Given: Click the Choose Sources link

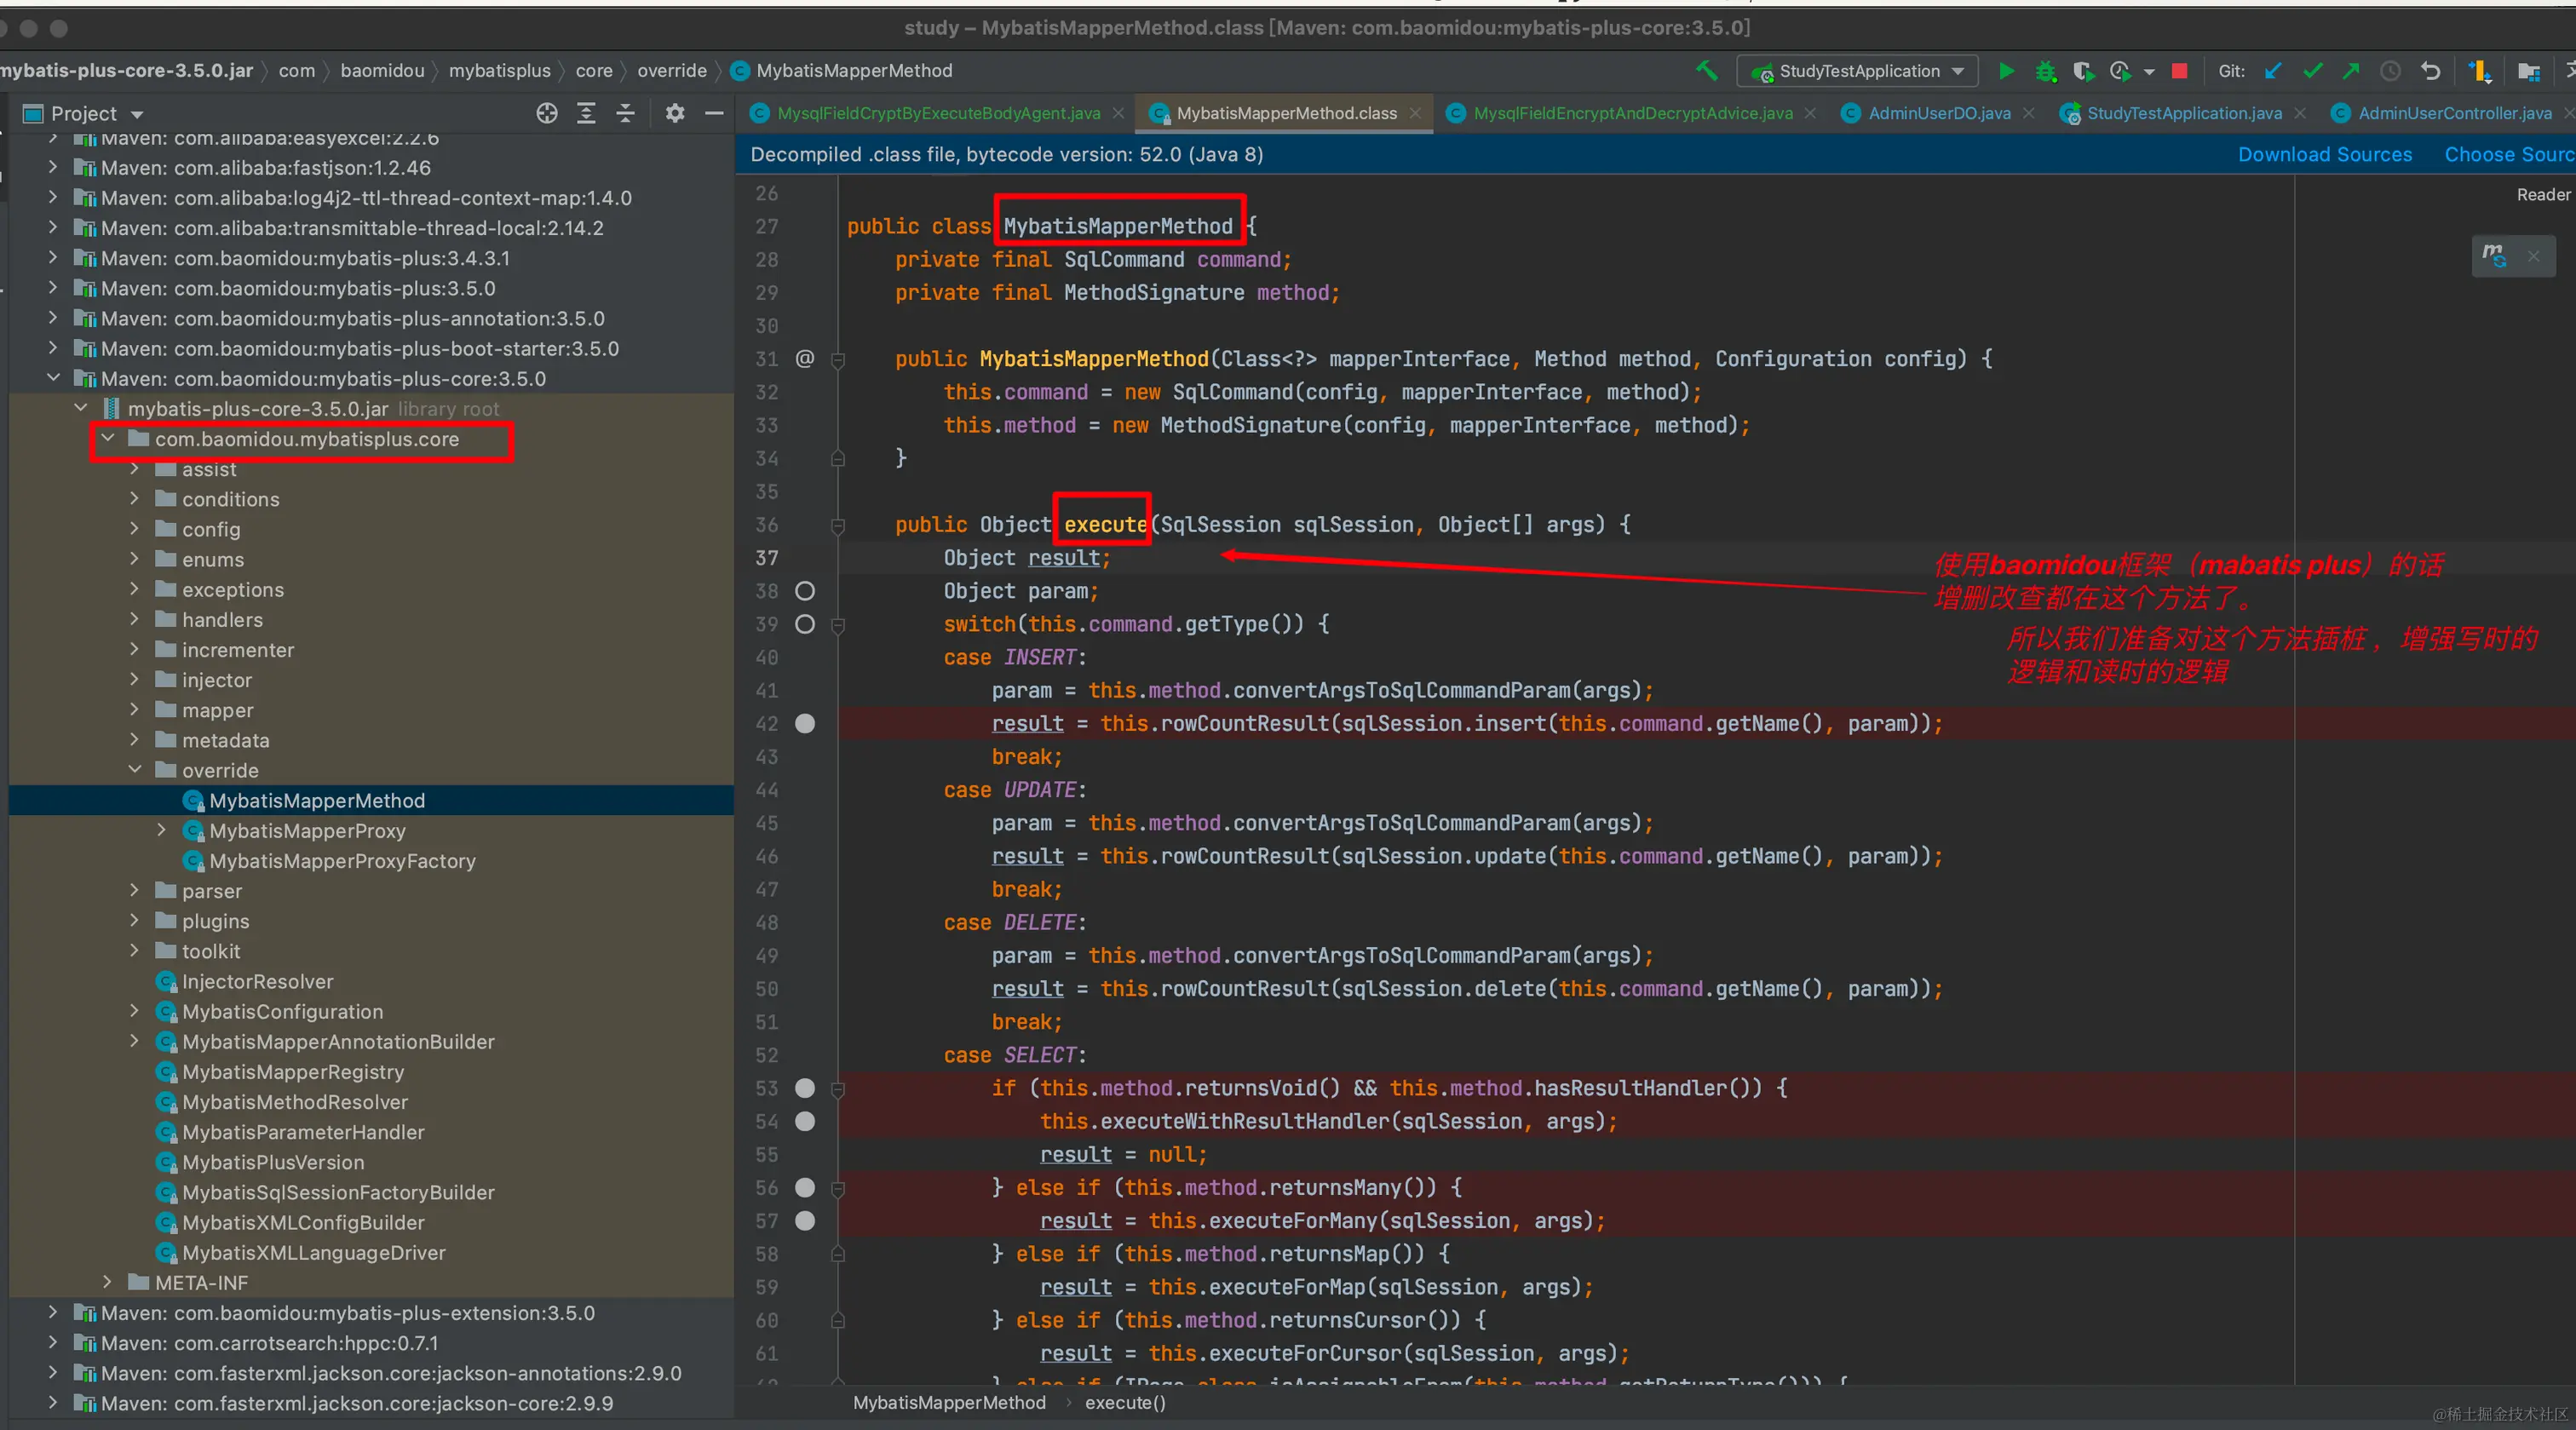Looking at the screenshot, I should coord(2509,154).
